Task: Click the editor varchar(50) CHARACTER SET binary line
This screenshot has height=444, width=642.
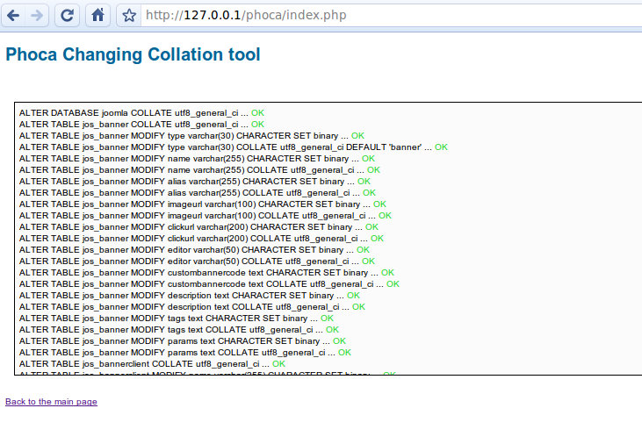Action: point(194,250)
